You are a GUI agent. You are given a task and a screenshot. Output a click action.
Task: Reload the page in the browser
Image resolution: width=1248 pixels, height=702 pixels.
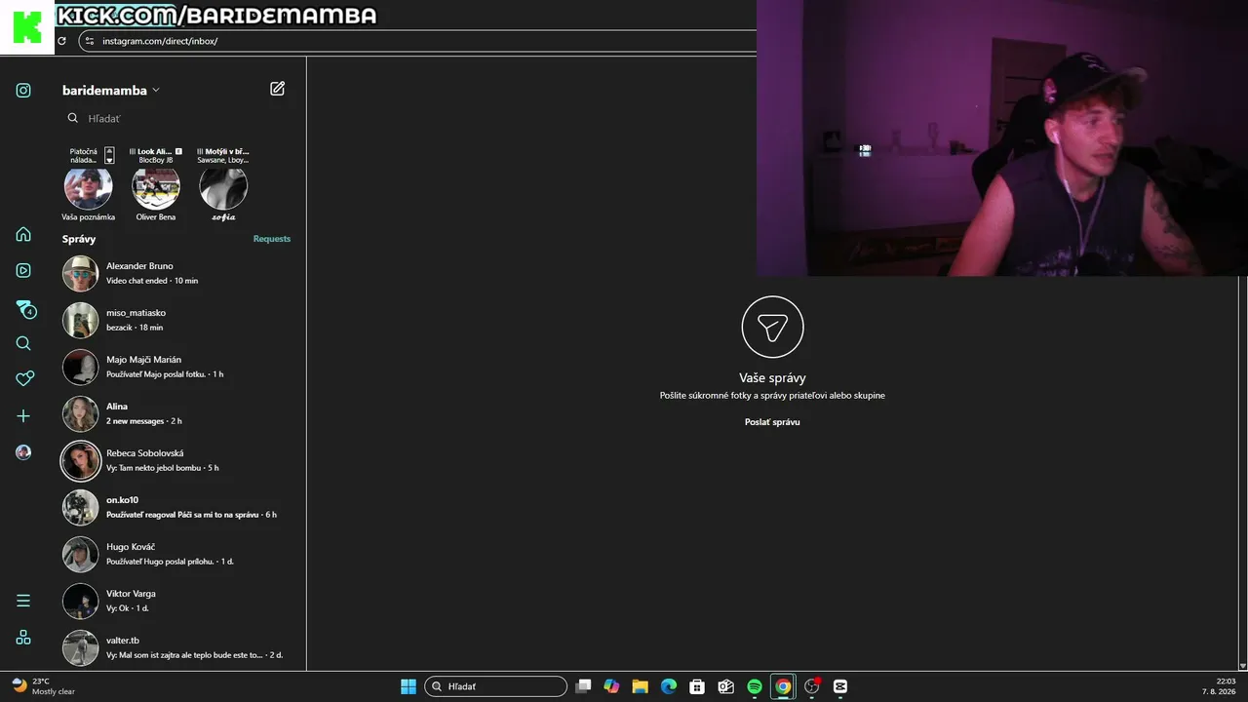click(x=61, y=41)
